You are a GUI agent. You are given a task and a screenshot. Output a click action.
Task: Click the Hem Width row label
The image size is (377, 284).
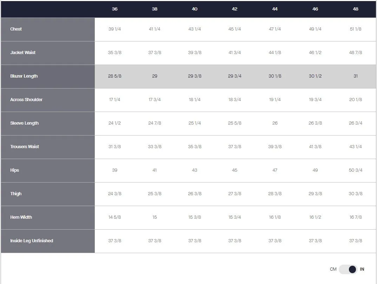21,217
